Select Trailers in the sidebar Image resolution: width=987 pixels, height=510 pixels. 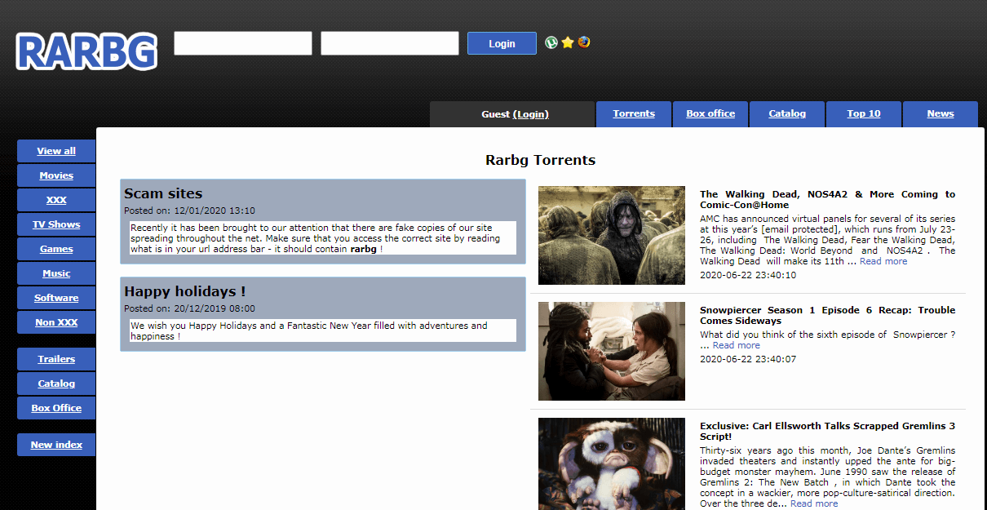click(56, 359)
